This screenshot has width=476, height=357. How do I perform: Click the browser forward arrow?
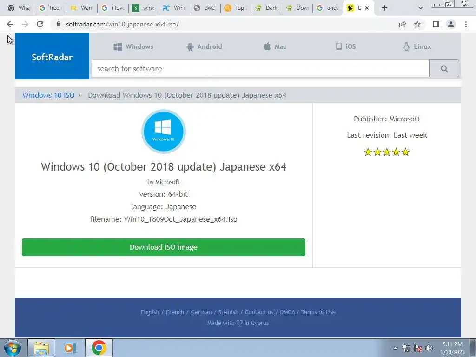tap(25, 24)
